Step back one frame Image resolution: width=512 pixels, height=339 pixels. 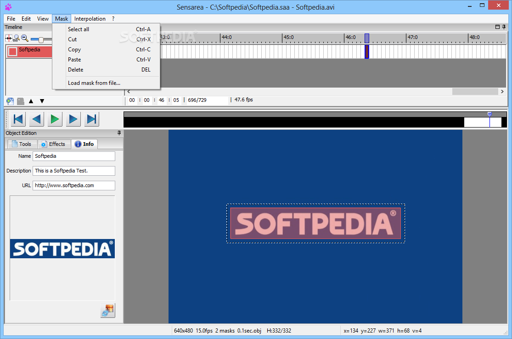[37, 119]
